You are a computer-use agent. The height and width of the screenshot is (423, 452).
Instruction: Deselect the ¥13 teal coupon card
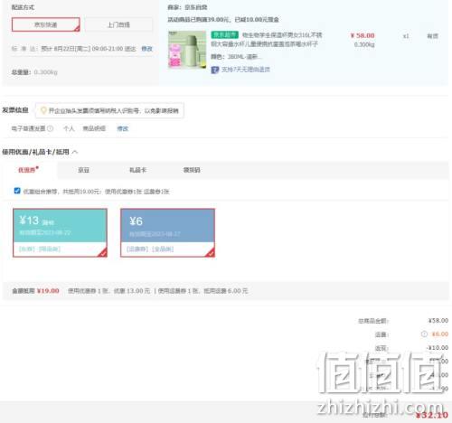pos(60,232)
